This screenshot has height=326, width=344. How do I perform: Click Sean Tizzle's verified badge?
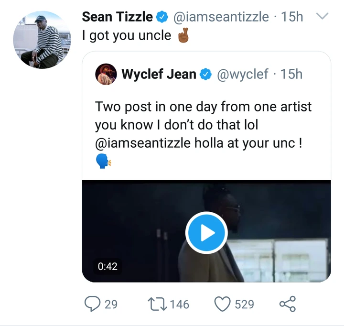(x=162, y=17)
